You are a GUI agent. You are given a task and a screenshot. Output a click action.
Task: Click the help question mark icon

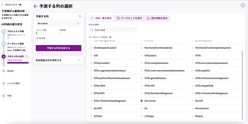pyautogui.click(x=243, y=5)
